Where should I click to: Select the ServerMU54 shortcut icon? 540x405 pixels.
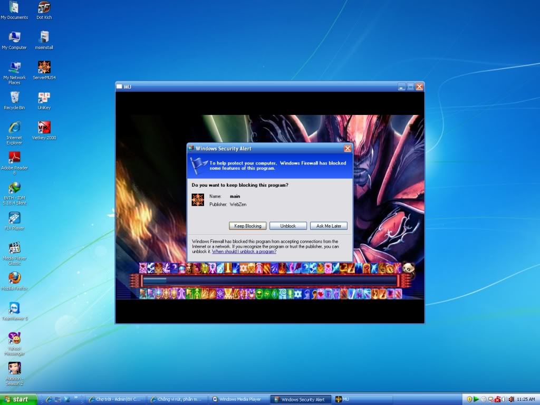44,71
